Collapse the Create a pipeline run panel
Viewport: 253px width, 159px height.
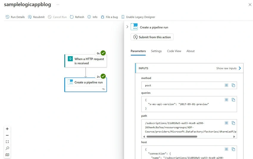[x=127, y=27]
